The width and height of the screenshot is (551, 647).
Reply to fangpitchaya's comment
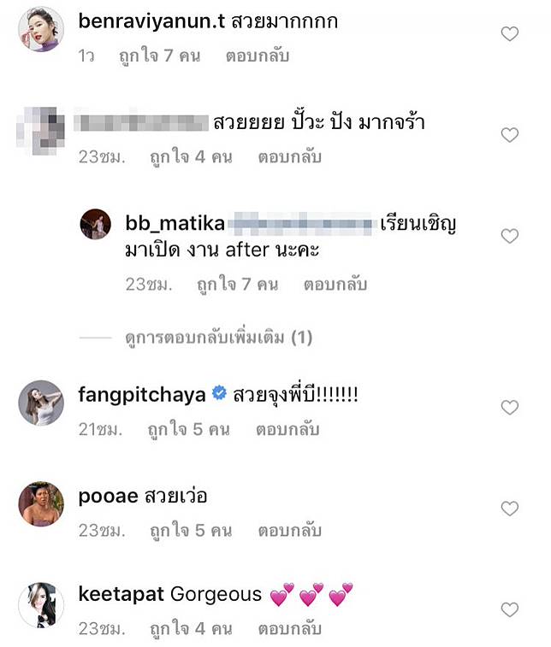pyautogui.click(x=288, y=430)
